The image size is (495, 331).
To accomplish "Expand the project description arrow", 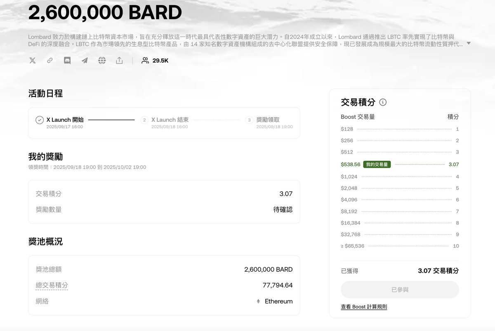I will [468, 44].
